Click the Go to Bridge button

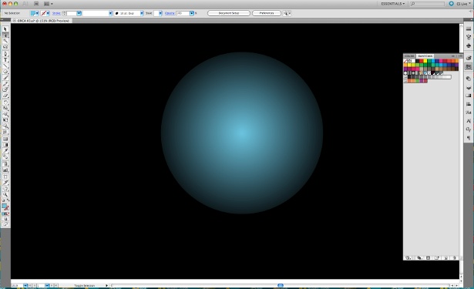click(x=36, y=4)
